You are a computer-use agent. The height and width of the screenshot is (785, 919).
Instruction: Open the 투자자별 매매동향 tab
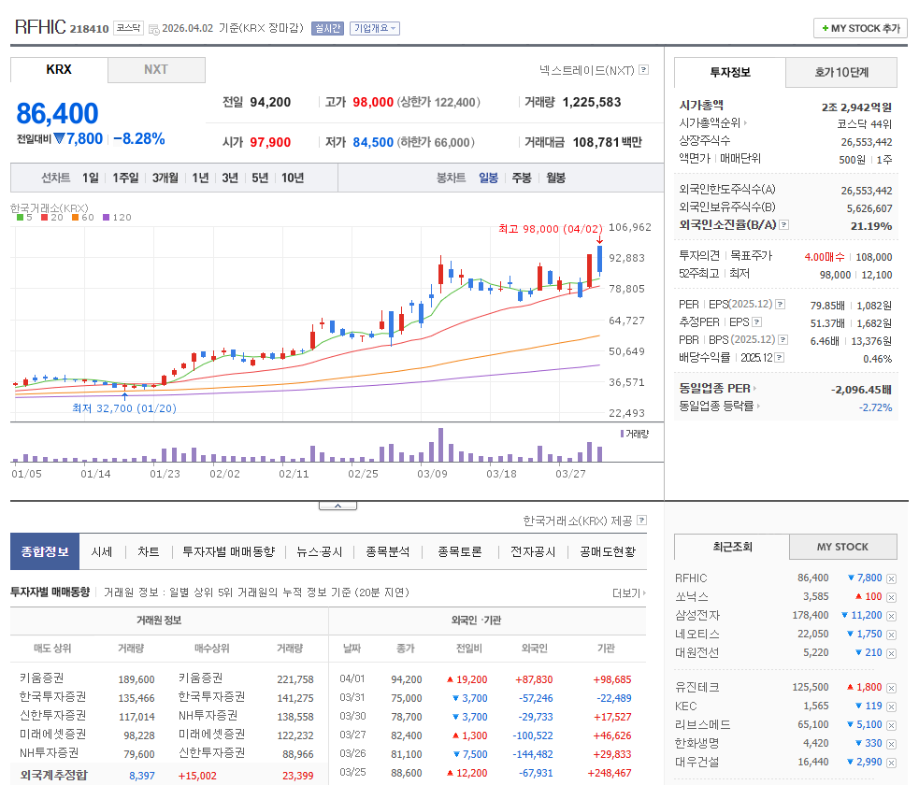pyautogui.click(x=228, y=552)
